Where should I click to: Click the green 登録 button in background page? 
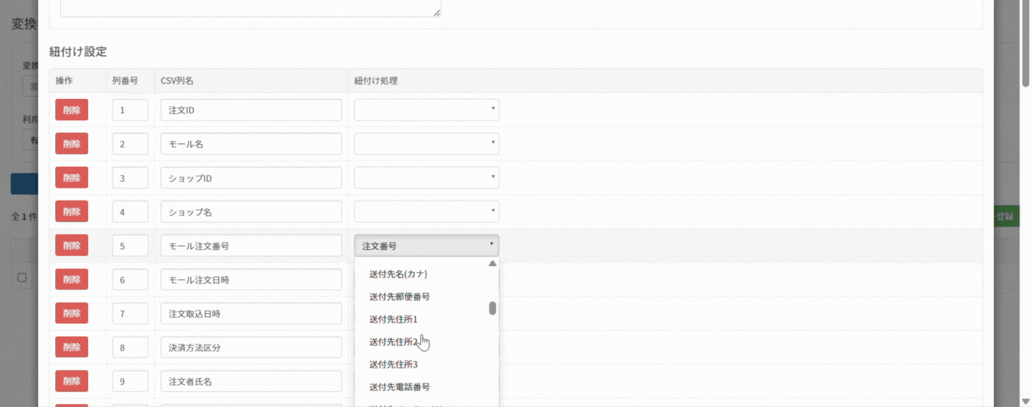click(x=1006, y=216)
